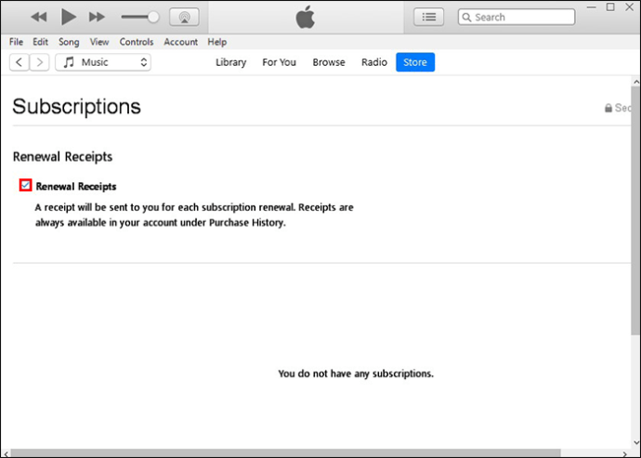Switch to the Radio tab
641x458 pixels.
click(374, 62)
